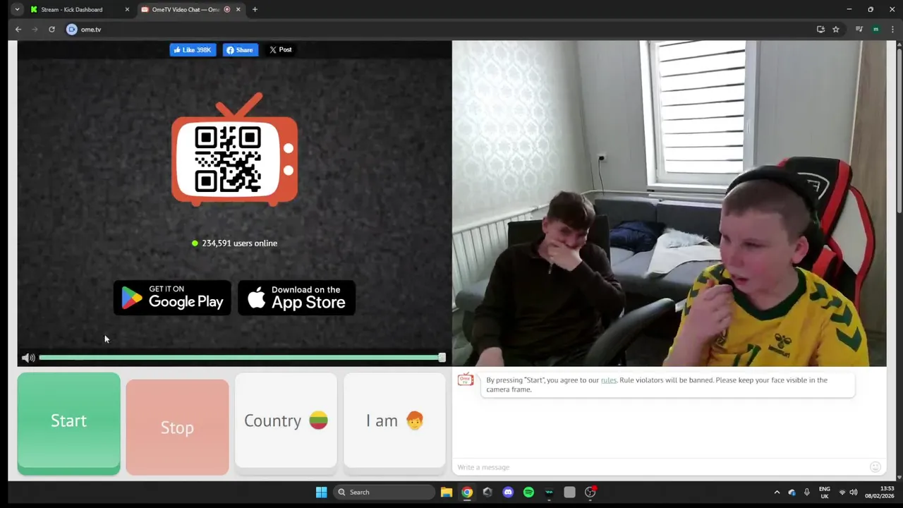Viewport: 903px width, 508px height.
Task: Close the OmeTV Video Chat tab
Action: pyautogui.click(x=238, y=9)
